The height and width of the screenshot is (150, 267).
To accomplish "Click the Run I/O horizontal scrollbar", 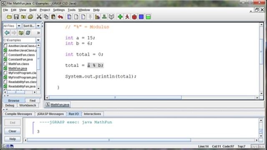I will point(109,140).
